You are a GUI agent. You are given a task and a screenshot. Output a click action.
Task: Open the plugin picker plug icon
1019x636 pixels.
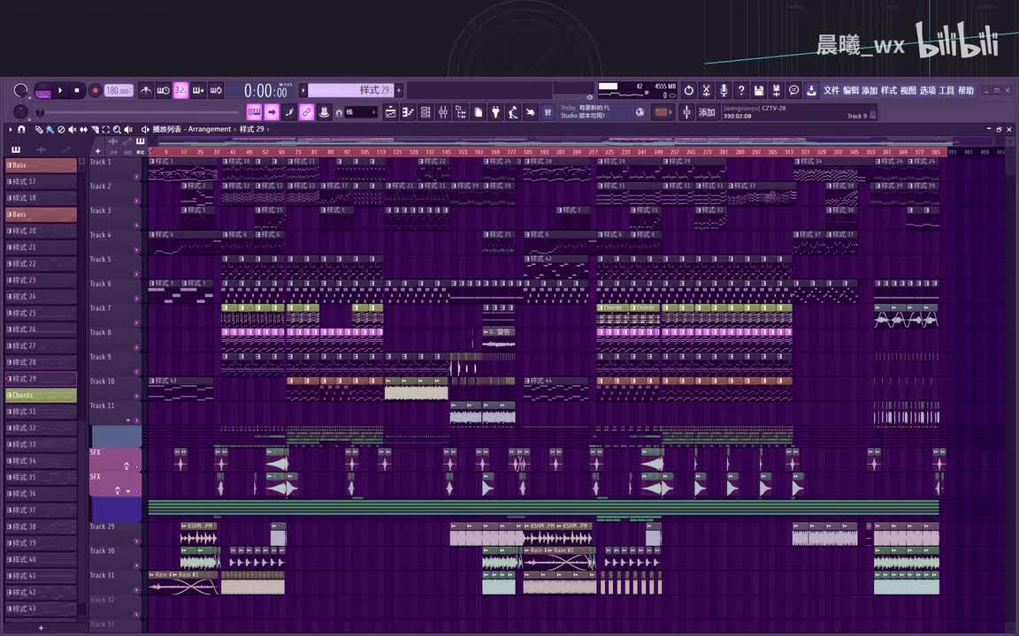496,112
